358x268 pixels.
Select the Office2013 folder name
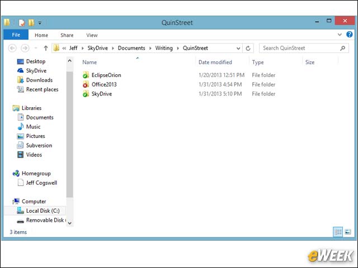pyautogui.click(x=104, y=84)
